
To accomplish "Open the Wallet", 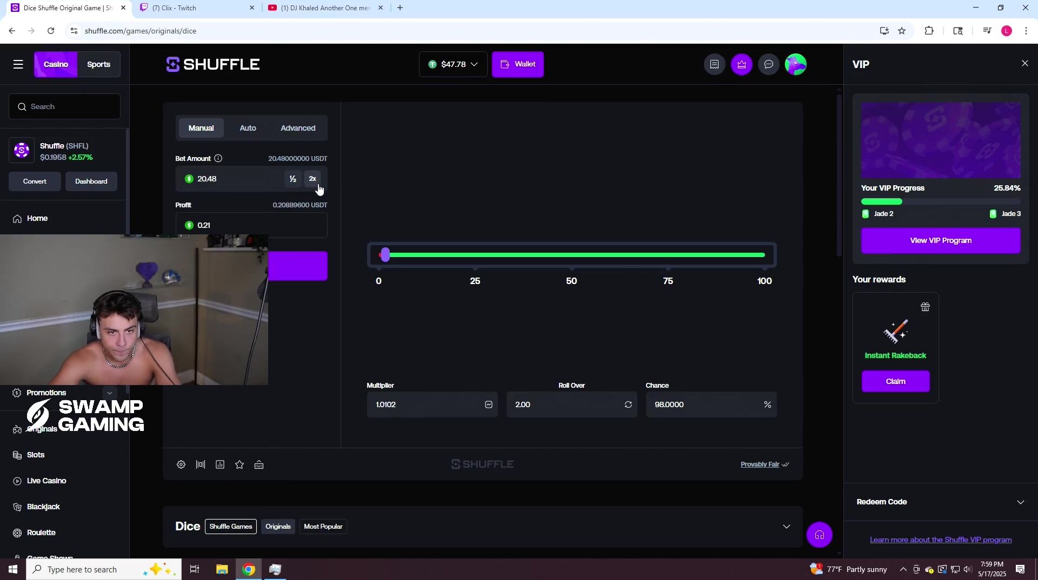I will [x=517, y=64].
